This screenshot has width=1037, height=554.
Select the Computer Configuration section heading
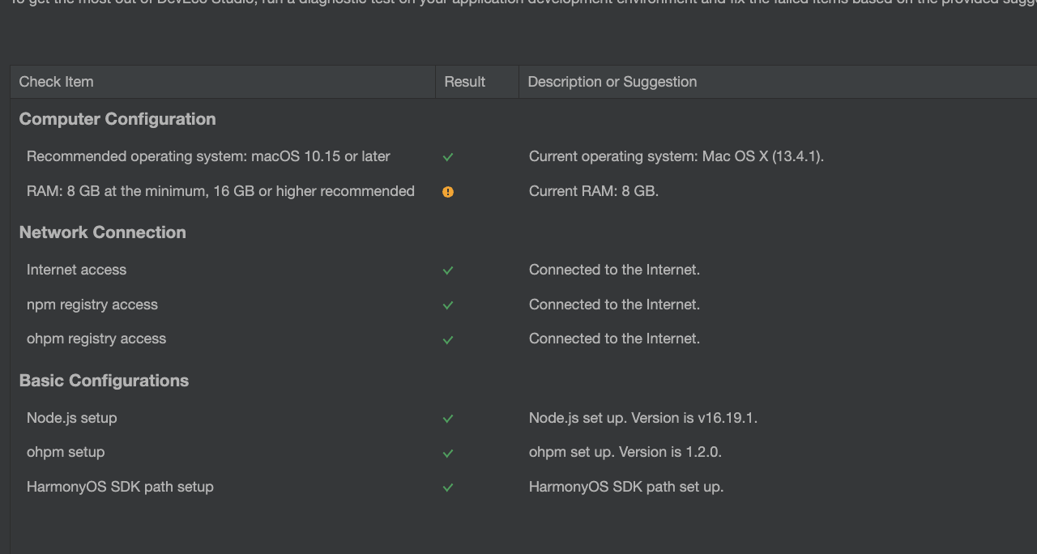point(117,119)
